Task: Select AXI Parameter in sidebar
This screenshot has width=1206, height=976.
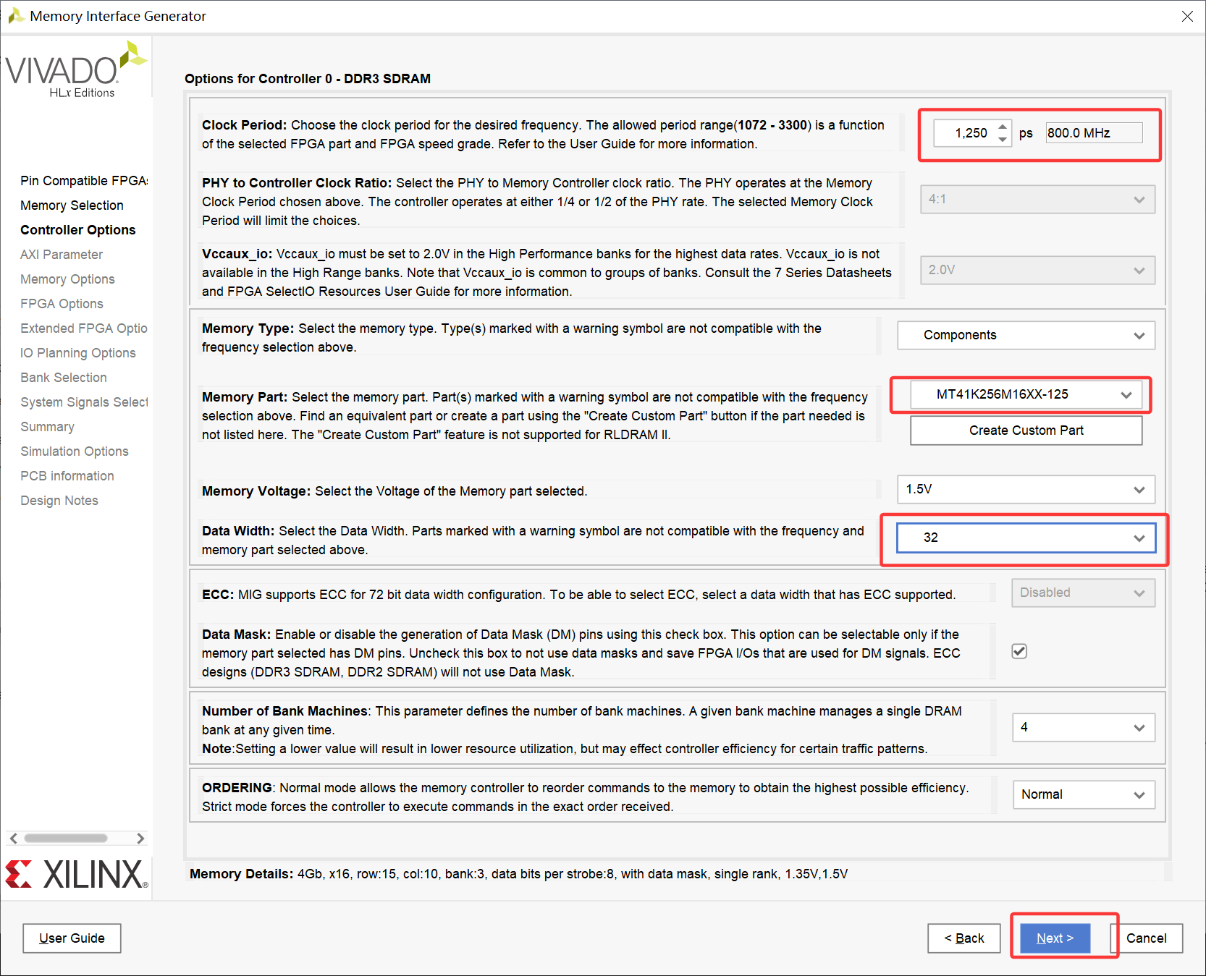Action: [62, 255]
